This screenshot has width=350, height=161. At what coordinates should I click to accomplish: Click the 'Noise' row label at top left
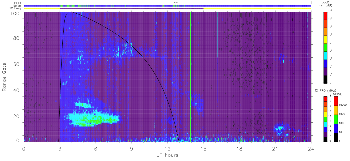17,6
